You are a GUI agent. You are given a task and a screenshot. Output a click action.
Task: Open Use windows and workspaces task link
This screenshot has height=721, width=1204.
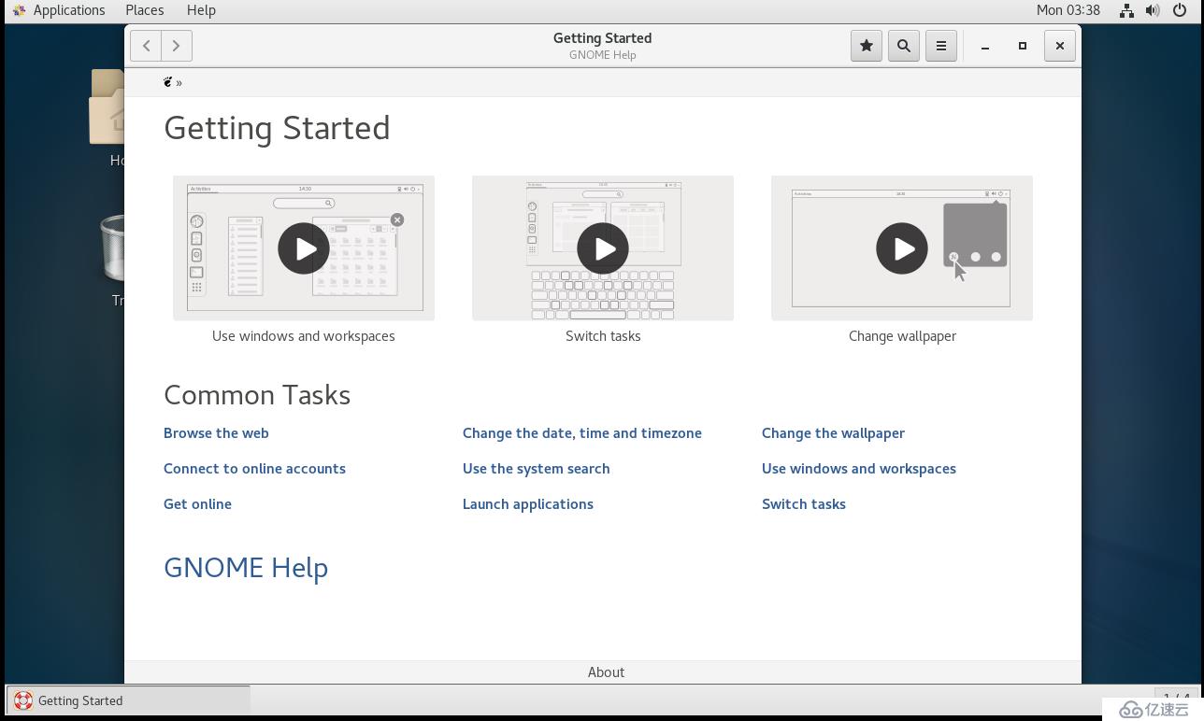[x=859, y=469]
